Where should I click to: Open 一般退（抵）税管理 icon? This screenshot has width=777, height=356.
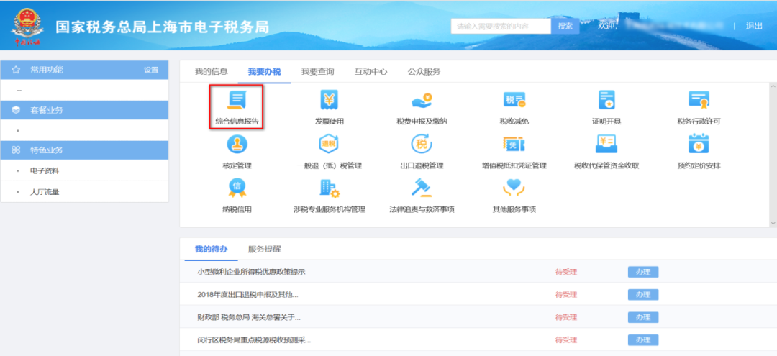pos(329,144)
